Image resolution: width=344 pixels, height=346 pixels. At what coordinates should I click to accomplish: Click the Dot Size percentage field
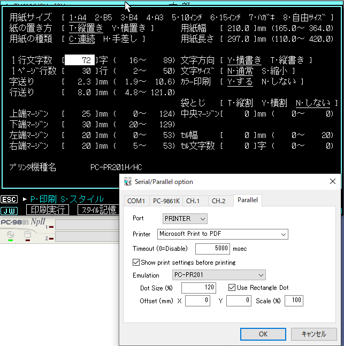pos(198,288)
